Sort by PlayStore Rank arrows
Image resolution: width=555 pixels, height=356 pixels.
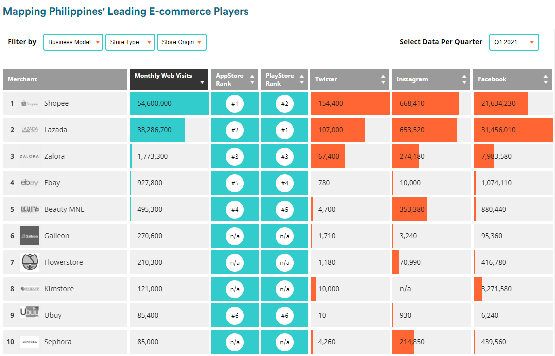[302, 79]
